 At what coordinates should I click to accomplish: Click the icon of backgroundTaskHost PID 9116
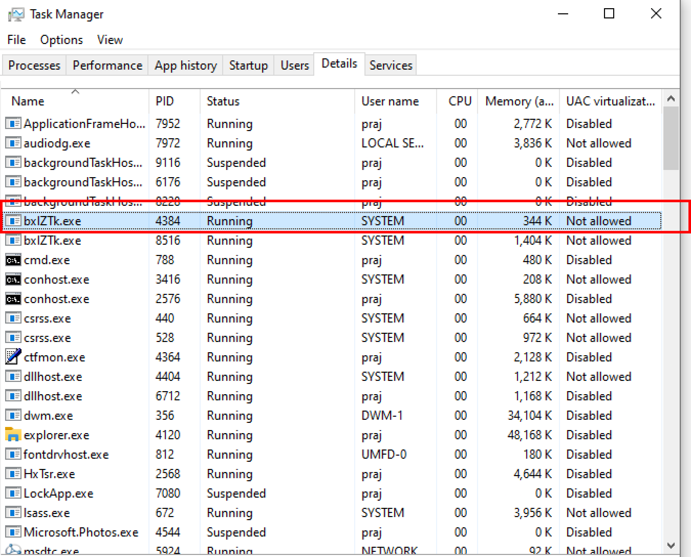[13, 162]
